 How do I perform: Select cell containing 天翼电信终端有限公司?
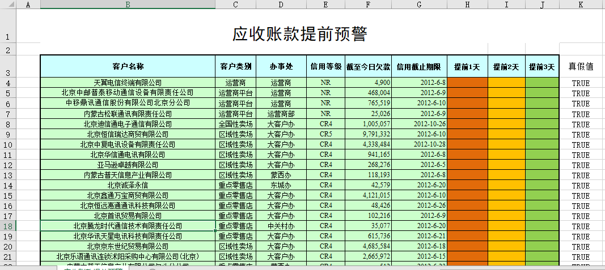(128, 83)
